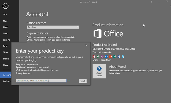Select Close in the backstage menu
Screen dimensions: 171x103
click(x=6, y=65)
